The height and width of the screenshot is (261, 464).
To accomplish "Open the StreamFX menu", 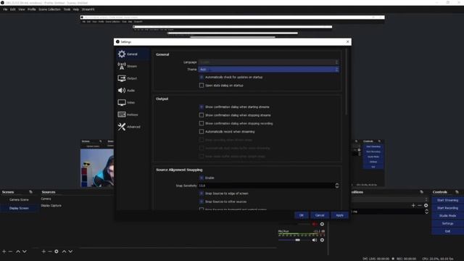I will pos(88,9).
